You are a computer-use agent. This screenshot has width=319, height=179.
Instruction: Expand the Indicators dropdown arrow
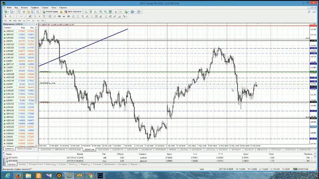129,12
